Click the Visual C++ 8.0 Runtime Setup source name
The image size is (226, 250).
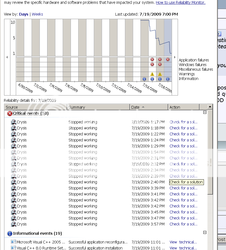[41, 248]
